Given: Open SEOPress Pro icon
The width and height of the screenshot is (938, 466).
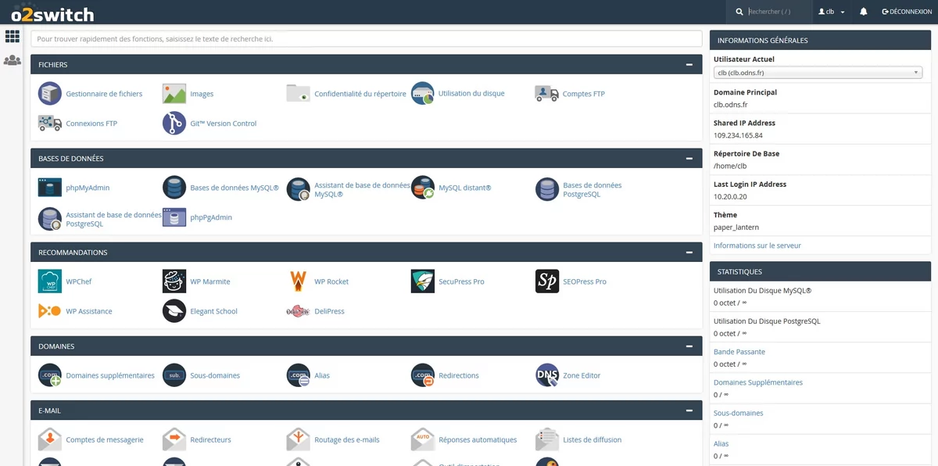Looking at the screenshot, I should tap(547, 281).
